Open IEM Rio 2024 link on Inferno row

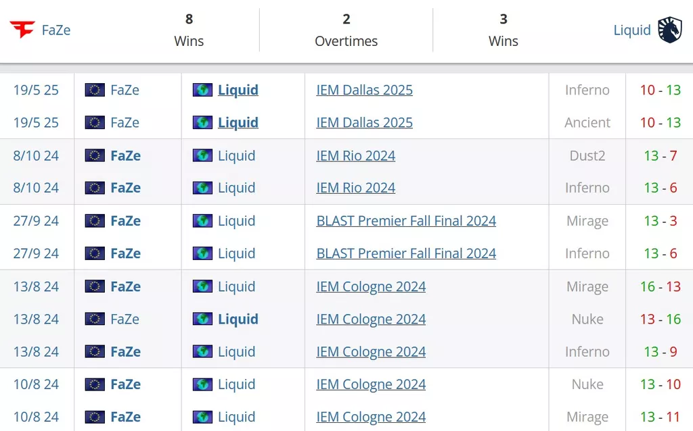[x=355, y=188]
